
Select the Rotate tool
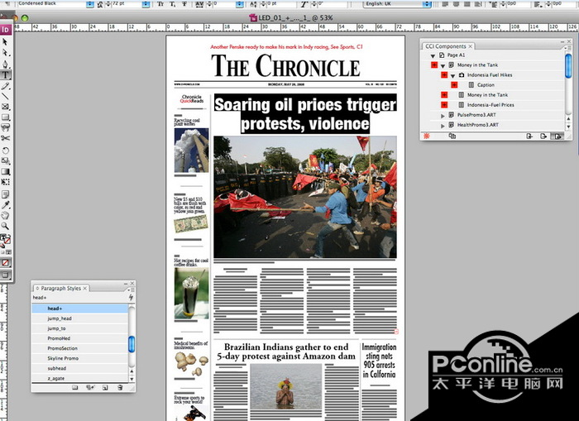click(x=5, y=151)
